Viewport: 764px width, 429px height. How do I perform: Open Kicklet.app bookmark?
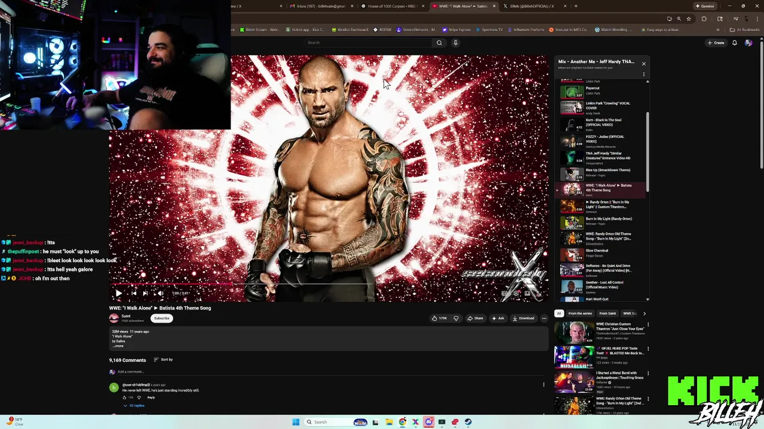(305, 29)
